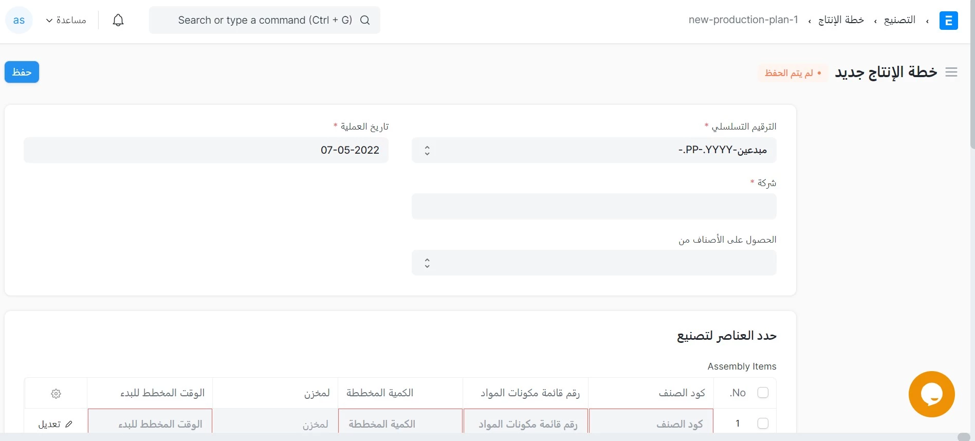
Task: Open the ERPNext home logo
Action: click(x=948, y=21)
